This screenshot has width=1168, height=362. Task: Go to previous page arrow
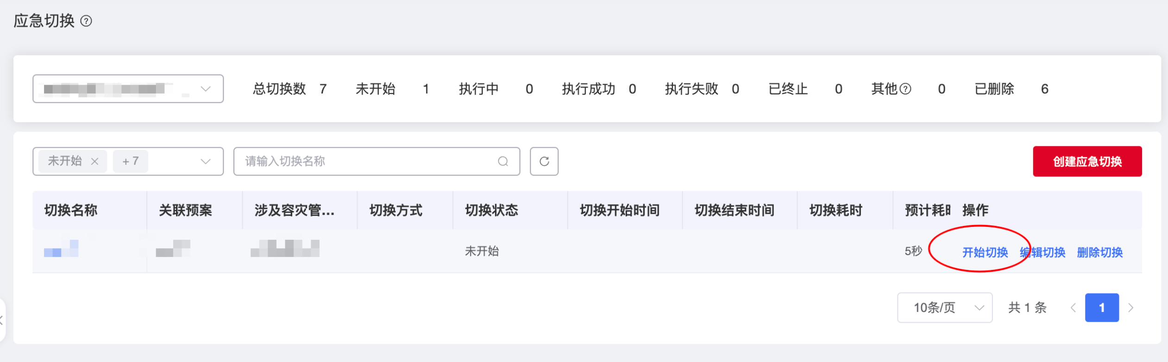[x=1073, y=308]
